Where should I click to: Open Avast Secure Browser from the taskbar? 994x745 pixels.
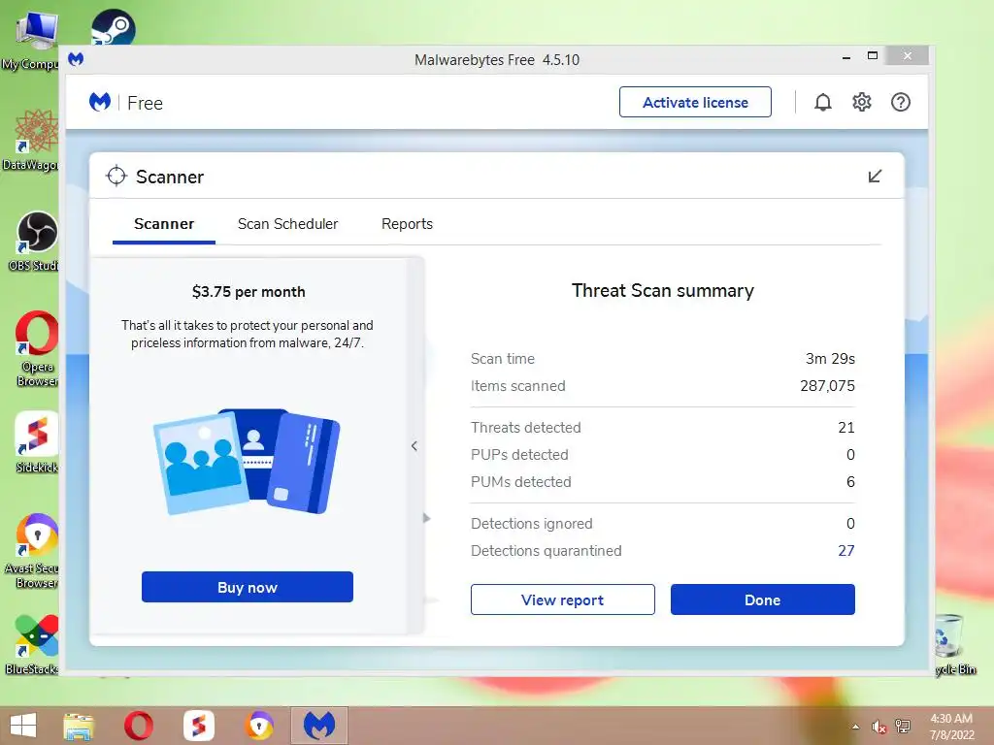pyautogui.click(x=259, y=726)
